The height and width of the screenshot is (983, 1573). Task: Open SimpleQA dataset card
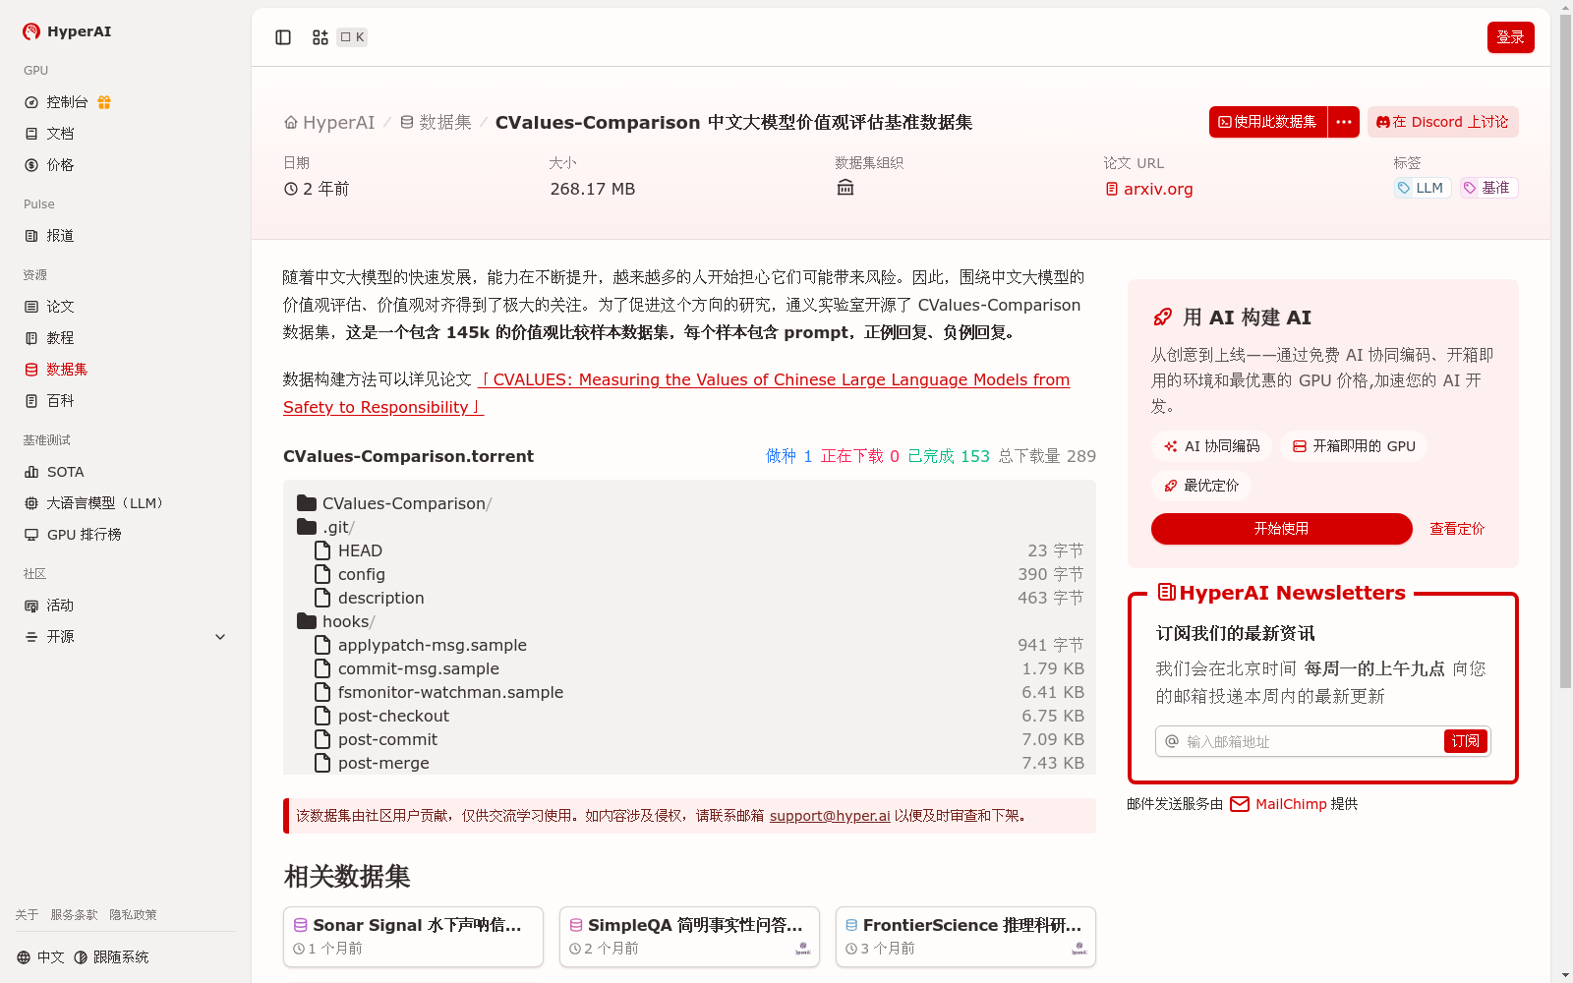[689, 937]
